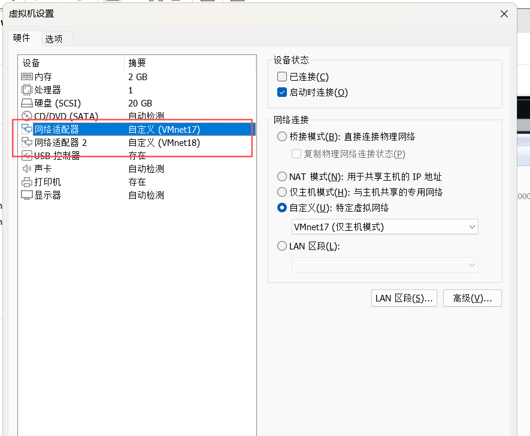This screenshot has width=530, height=436.
Task: Click the 20 GB summary value
Action: pos(140,103)
